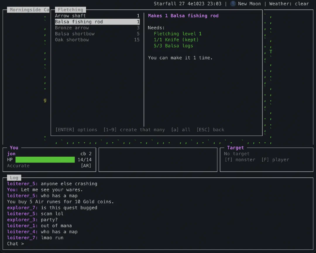Viewport: 316px width, 253px height.
Task: Click the player name "jon"
Action: click(11, 154)
